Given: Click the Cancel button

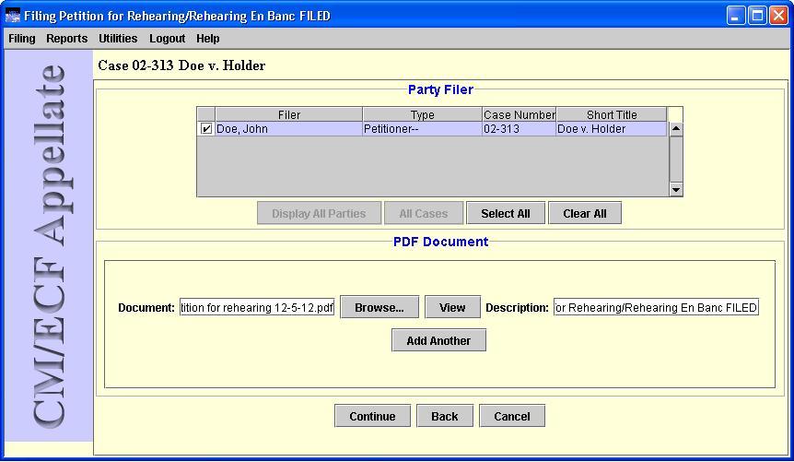Looking at the screenshot, I should (512, 416).
